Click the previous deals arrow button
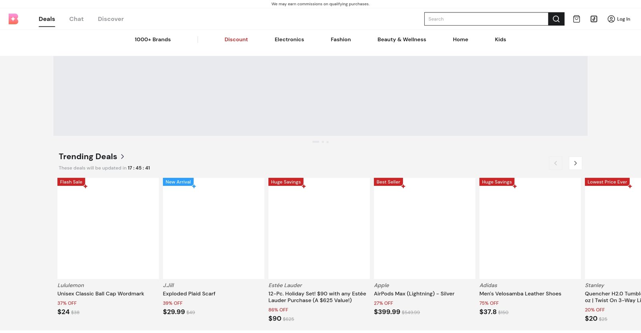The image size is (641, 333). point(555,163)
